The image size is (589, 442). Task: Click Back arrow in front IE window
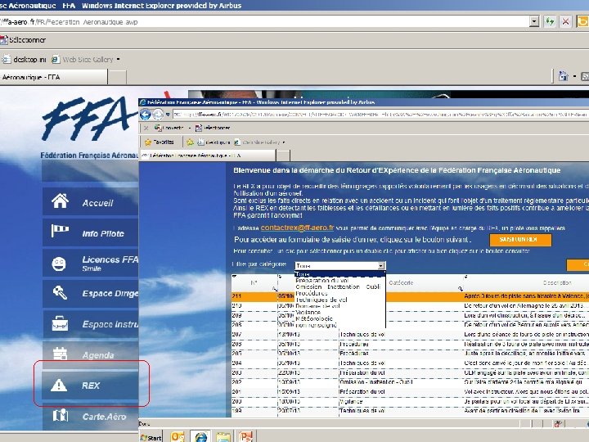[x=146, y=115]
